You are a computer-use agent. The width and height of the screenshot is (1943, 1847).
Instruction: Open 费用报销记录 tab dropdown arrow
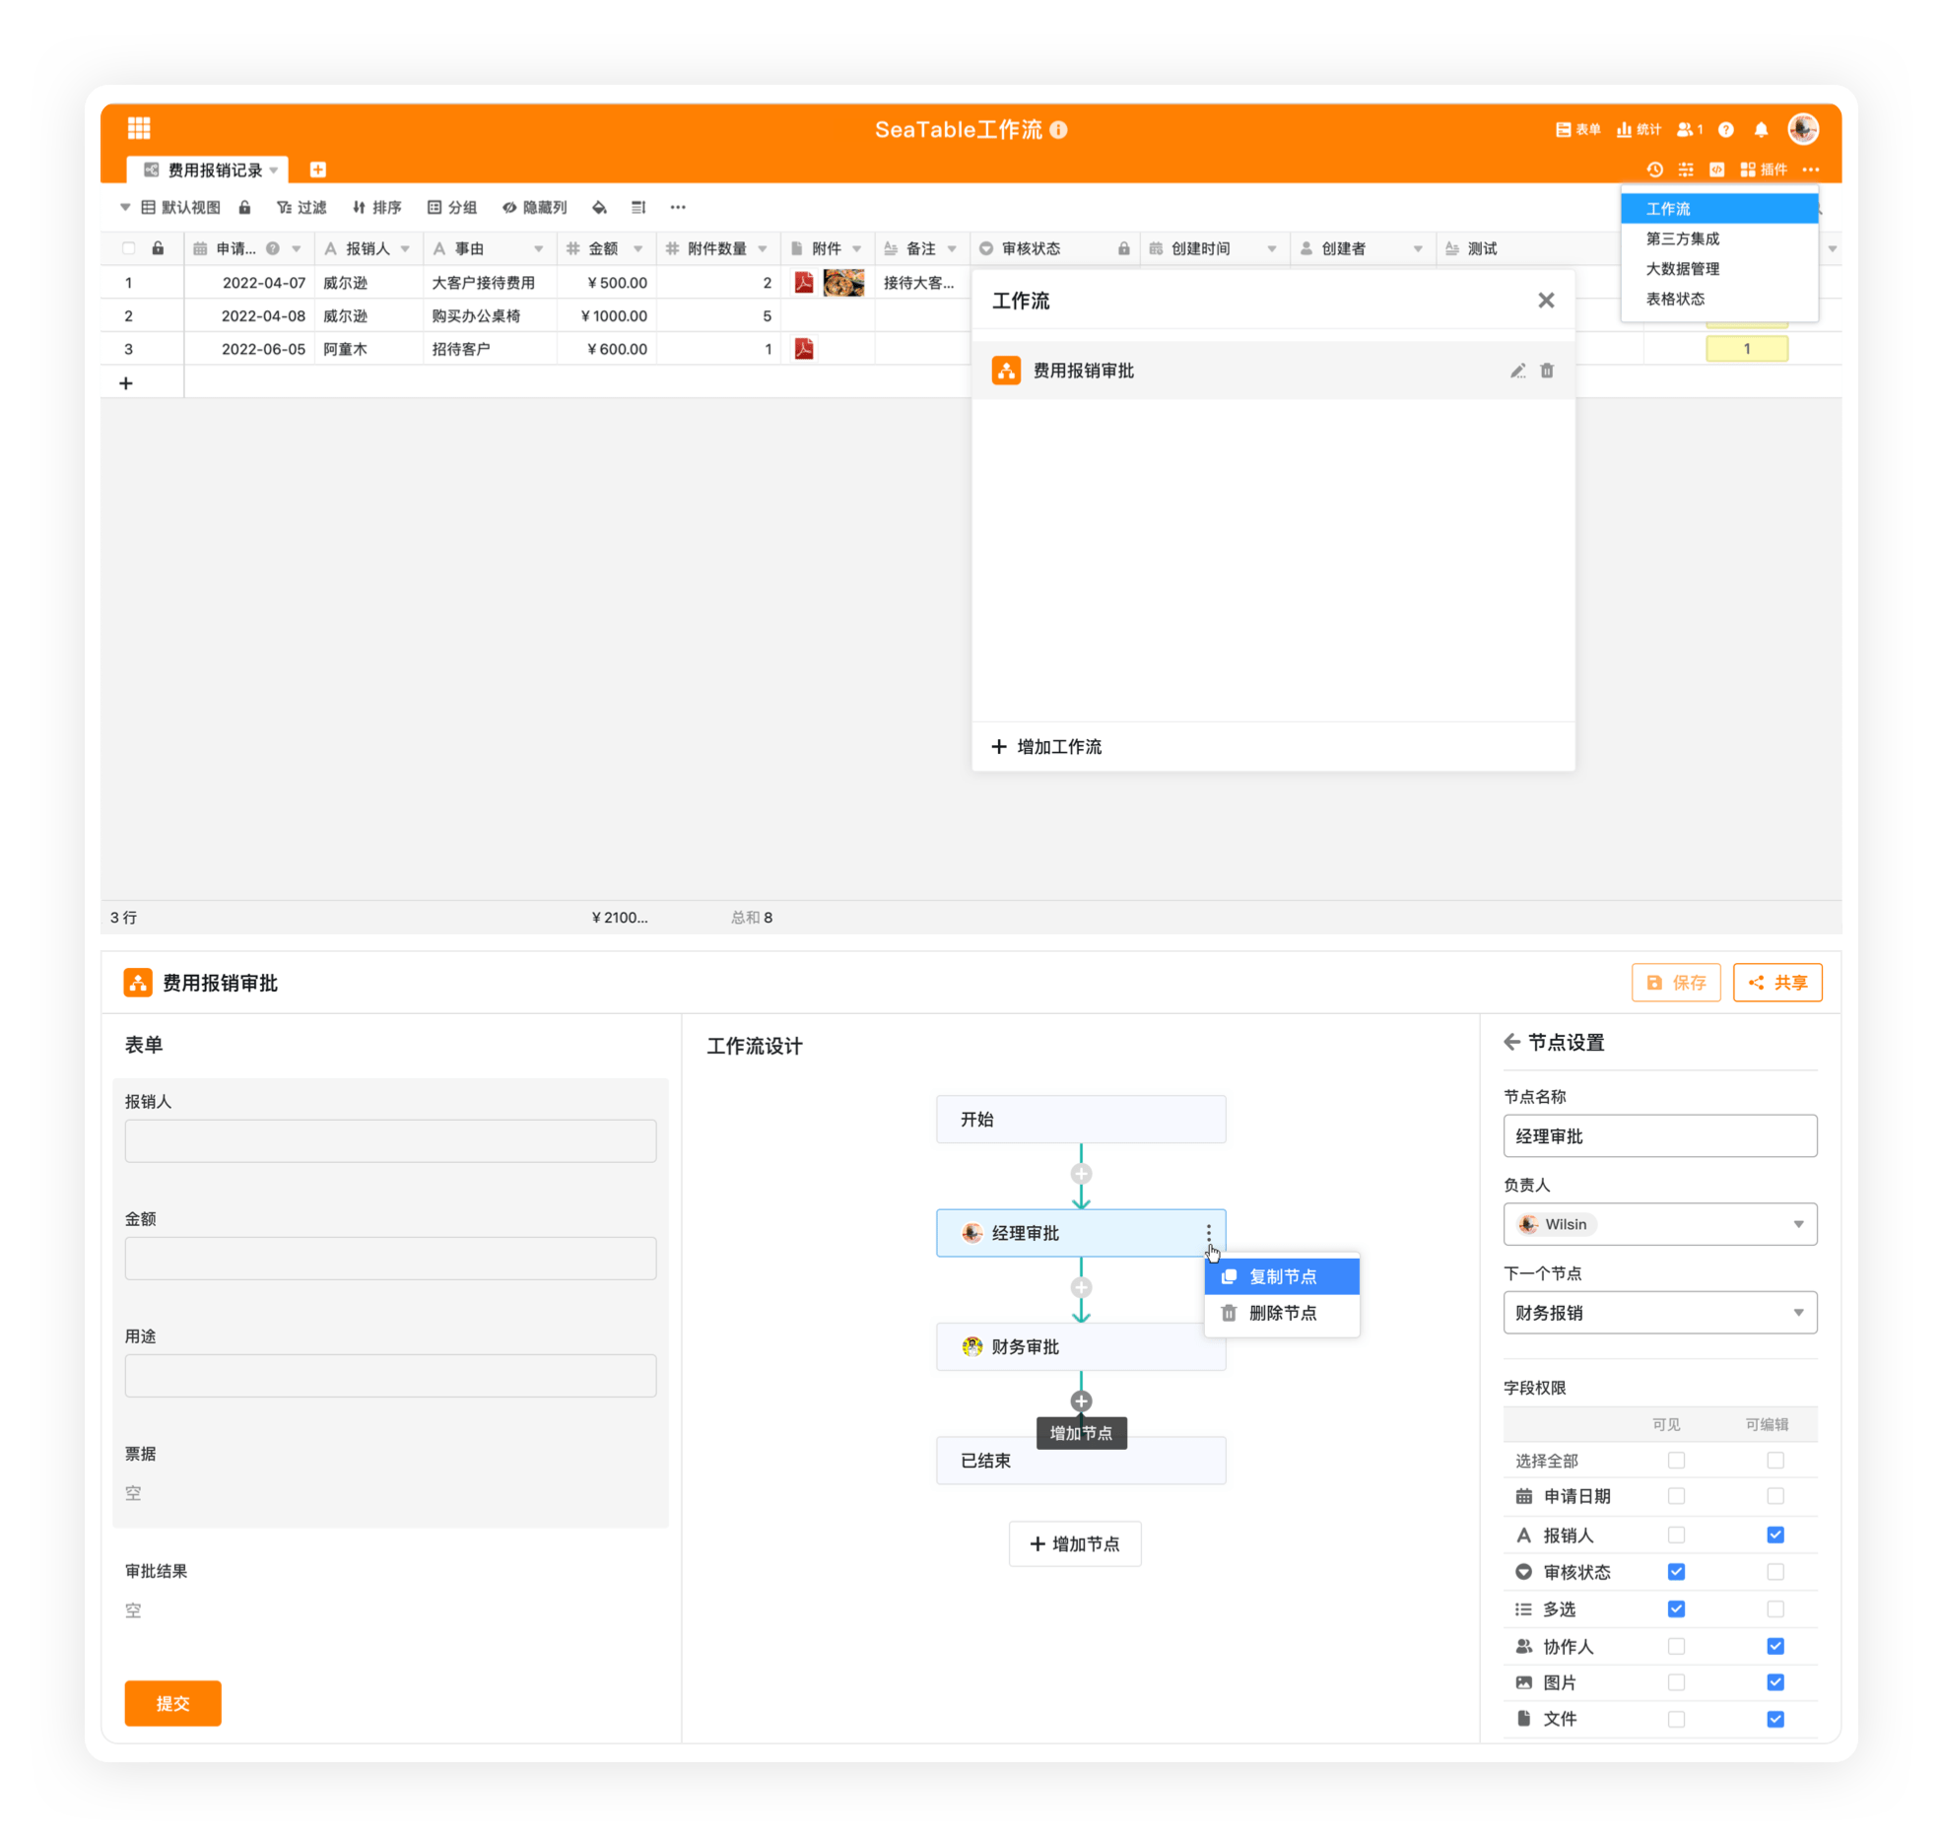click(x=274, y=171)
